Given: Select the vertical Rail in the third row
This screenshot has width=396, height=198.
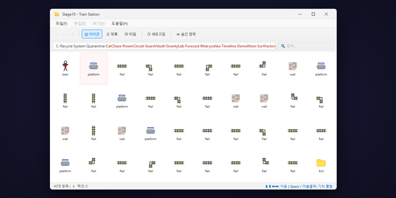Looking at the screenshot, I should 94,131.
